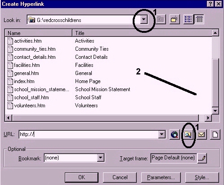
Task: Expand the Look in folder dropdown
Action: 143,19
